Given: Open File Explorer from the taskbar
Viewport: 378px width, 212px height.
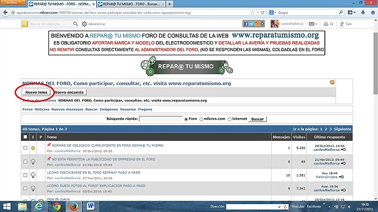Looking at the screenshot, I should [x=22, y=207].
